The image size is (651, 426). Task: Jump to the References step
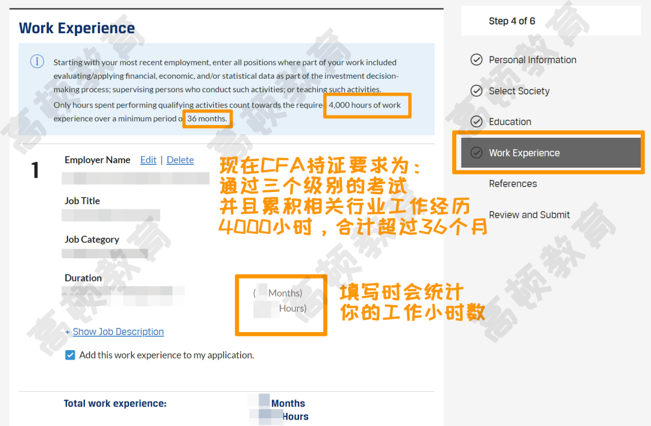click(x=512, y=184)
